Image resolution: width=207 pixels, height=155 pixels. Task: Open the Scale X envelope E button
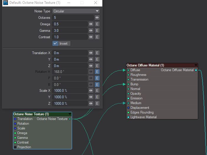click(97, 91)
